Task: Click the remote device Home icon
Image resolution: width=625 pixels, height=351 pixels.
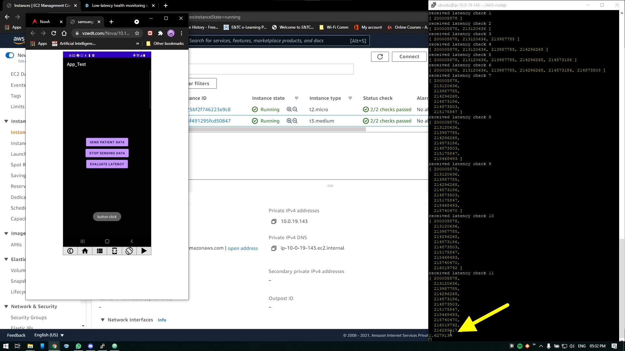Action: 85,251
